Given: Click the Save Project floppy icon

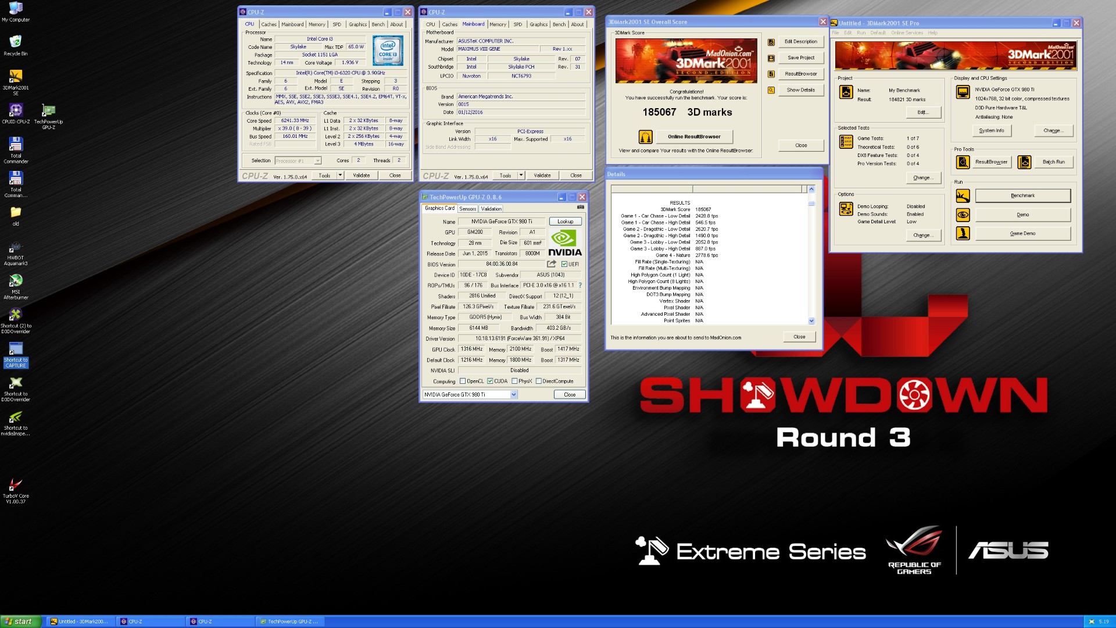Looking at the screenshot, I should click(x=771, y=58).
